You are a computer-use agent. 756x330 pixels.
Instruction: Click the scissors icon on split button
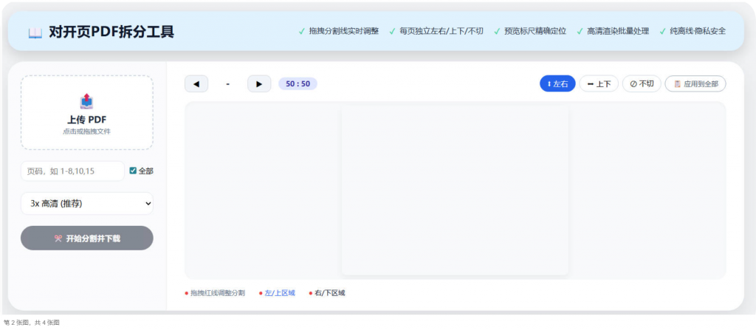58,238
